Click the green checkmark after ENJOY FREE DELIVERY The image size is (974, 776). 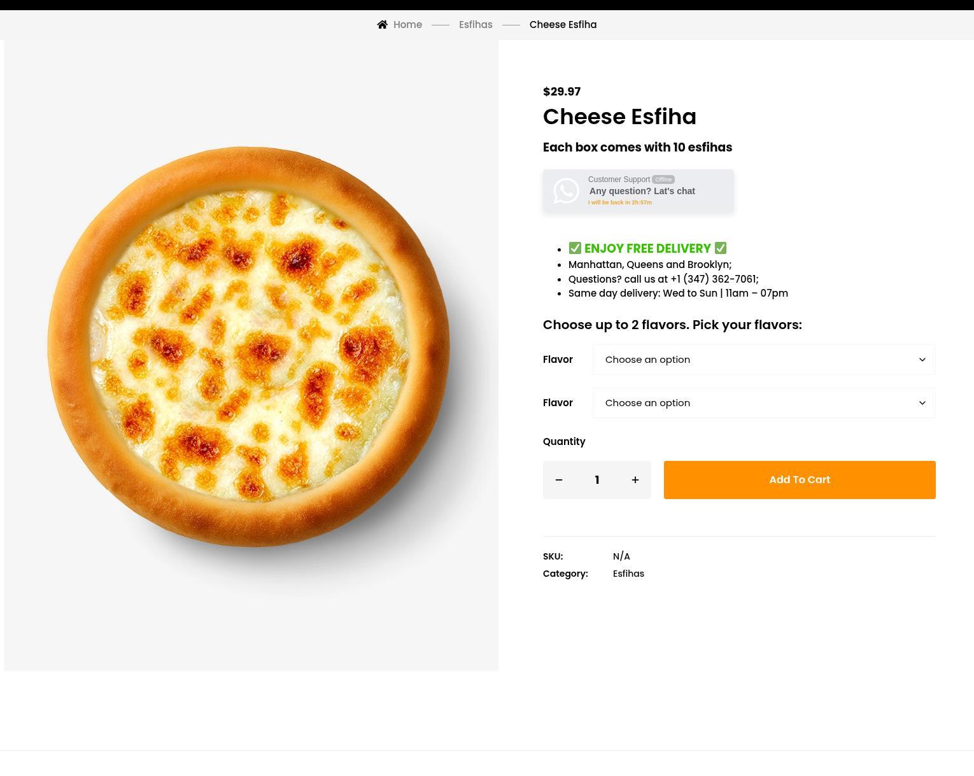tap(720, 248)
